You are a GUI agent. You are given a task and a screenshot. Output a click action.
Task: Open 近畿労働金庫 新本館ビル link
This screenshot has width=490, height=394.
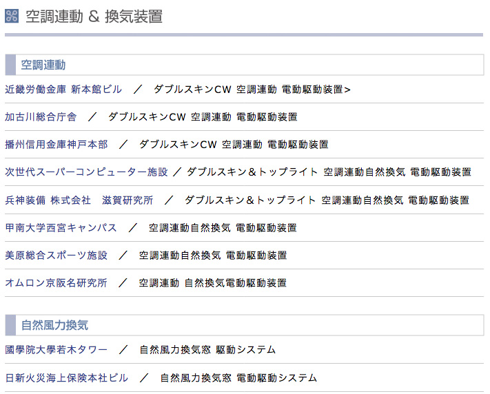tap(63, 90)
